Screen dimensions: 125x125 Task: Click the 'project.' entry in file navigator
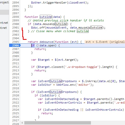[x=4, y=2]
